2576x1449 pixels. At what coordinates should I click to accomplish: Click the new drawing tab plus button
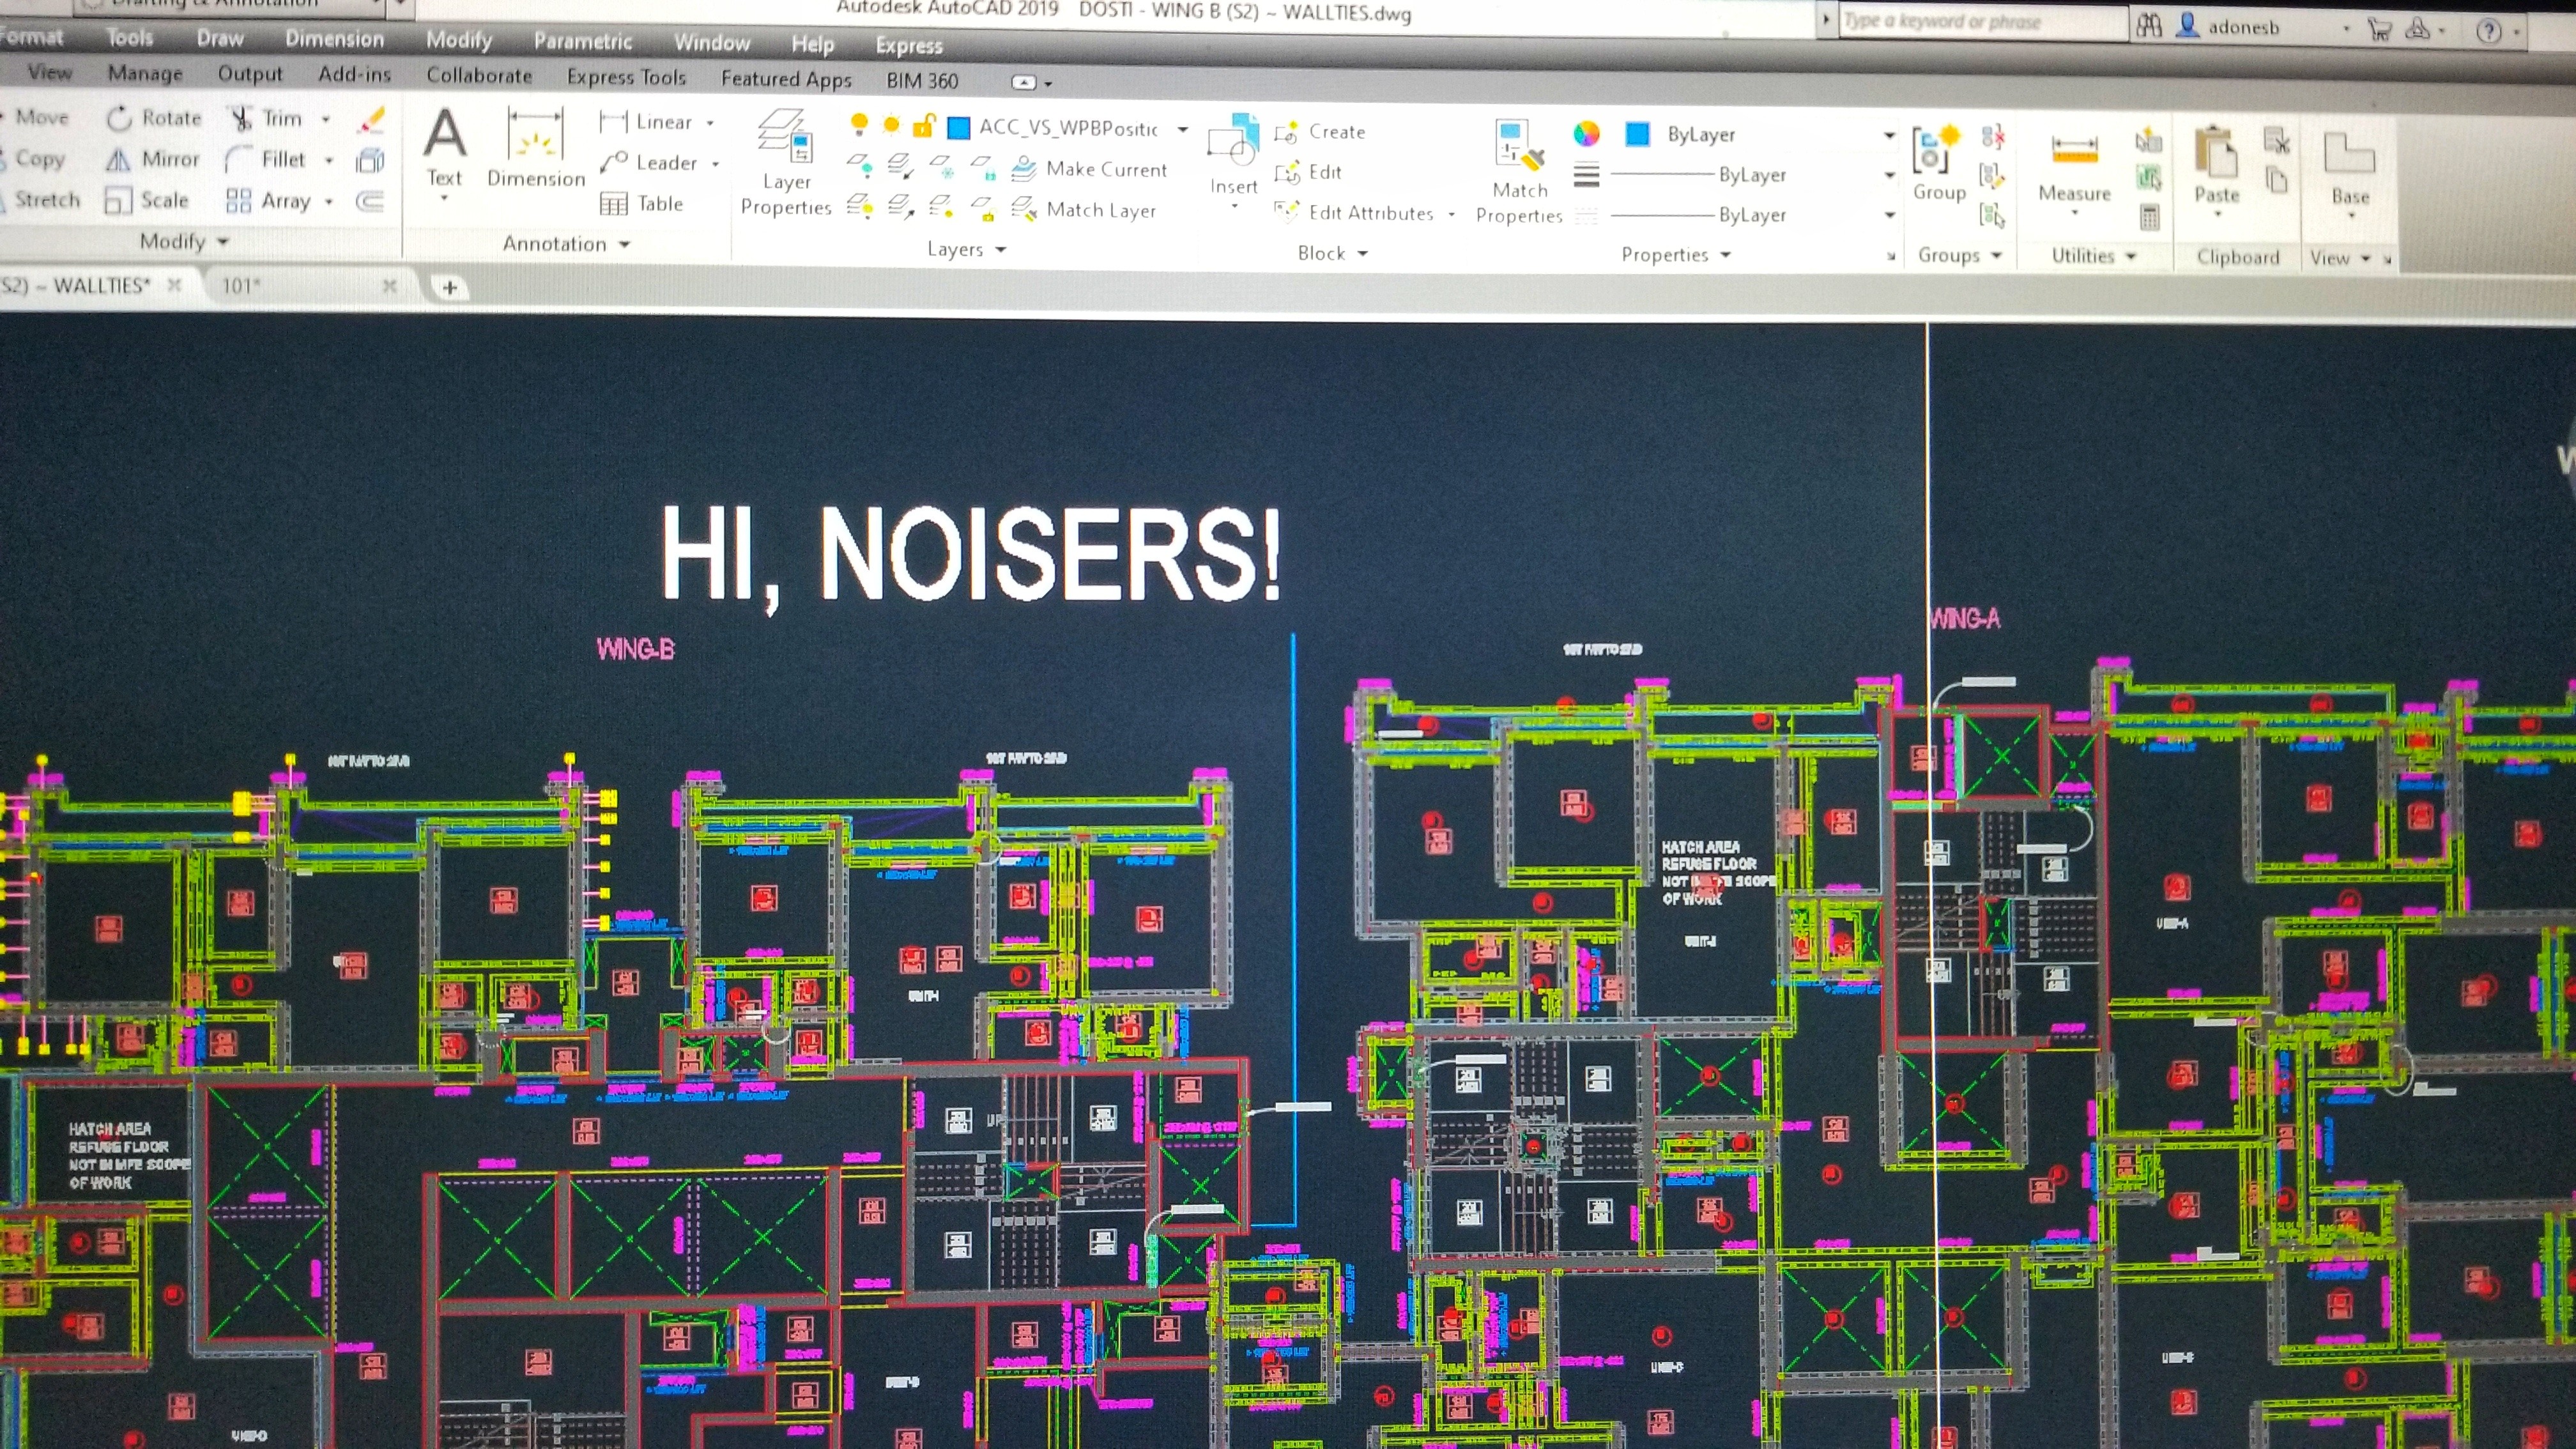click(450, 288)
